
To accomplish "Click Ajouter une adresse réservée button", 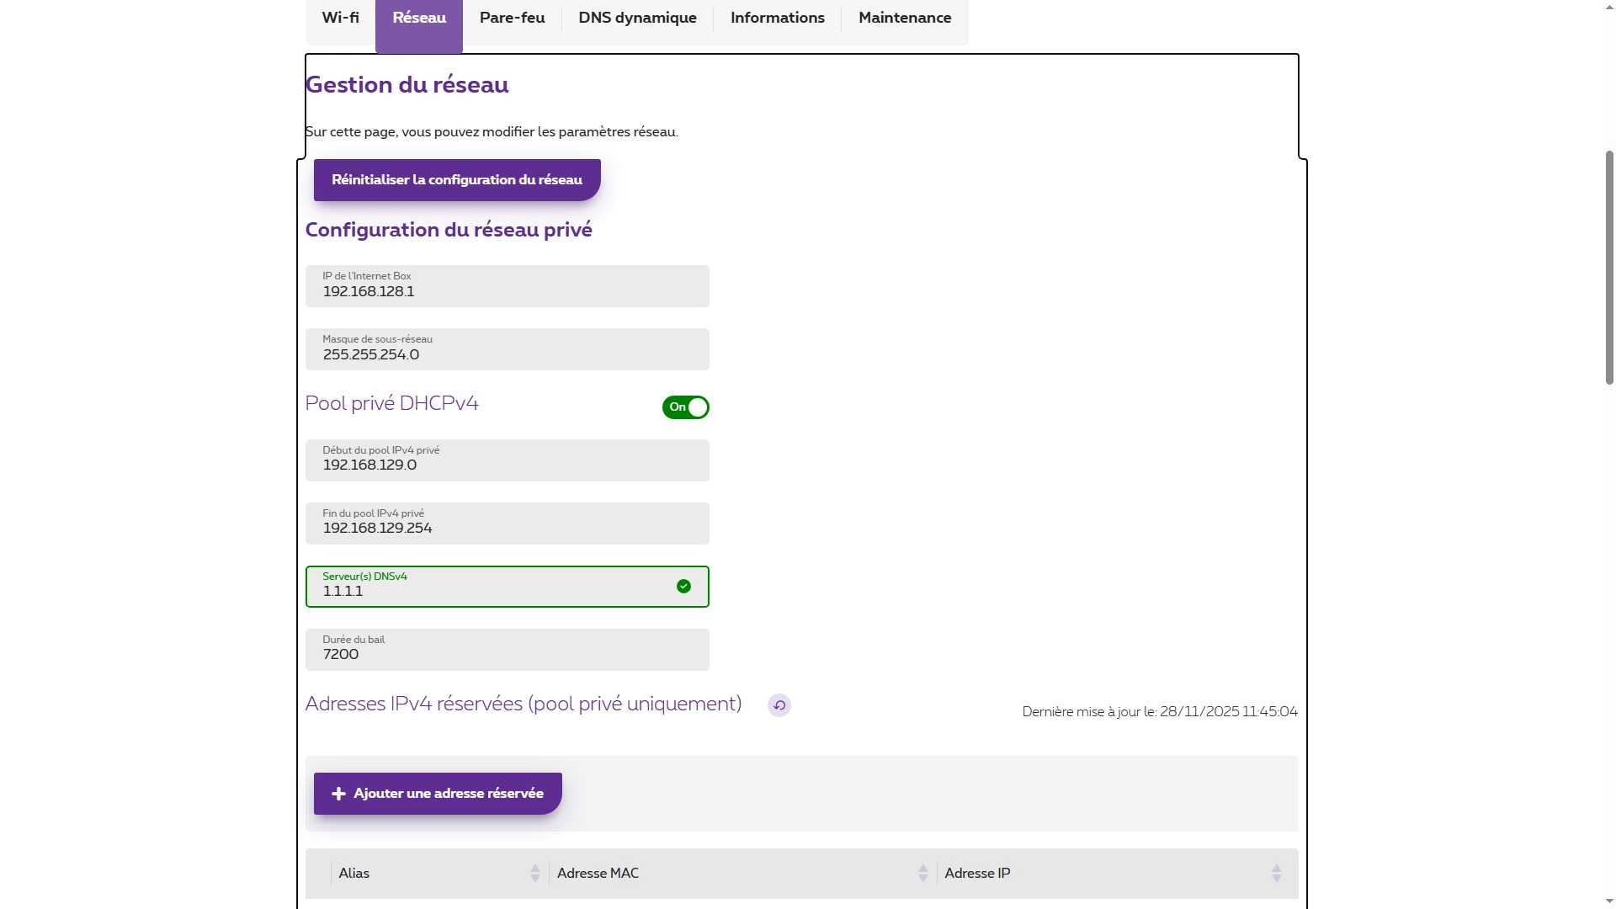I will (438, 794).
